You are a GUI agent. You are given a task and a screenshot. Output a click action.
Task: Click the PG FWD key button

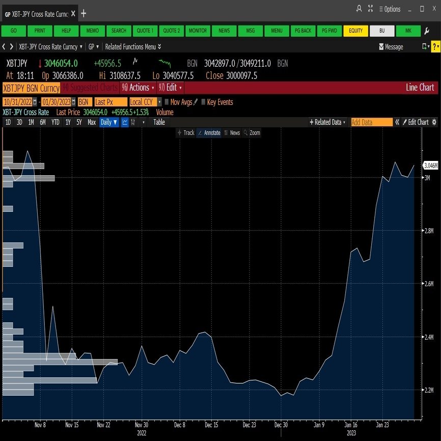coord(329,31)
